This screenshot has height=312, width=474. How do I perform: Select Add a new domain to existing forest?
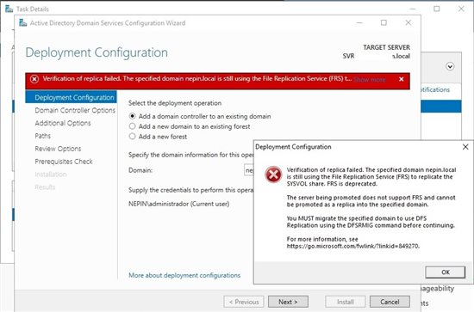(x=132, y=126)
